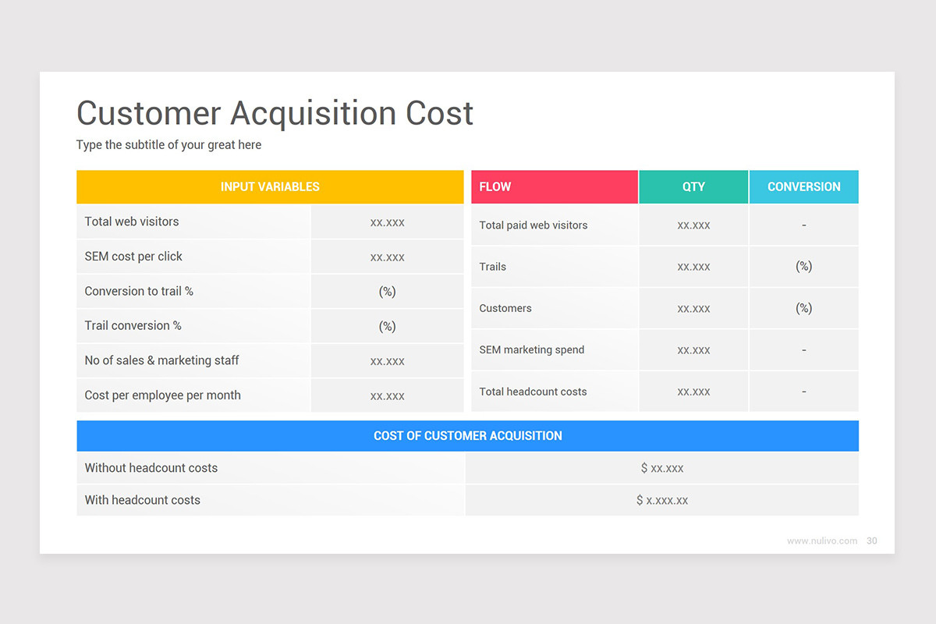Image resolution: width=936 pixels, height=624 pixels.
Task: Click conversion dash for Total paid web visitors
Action: pos(804,225)
